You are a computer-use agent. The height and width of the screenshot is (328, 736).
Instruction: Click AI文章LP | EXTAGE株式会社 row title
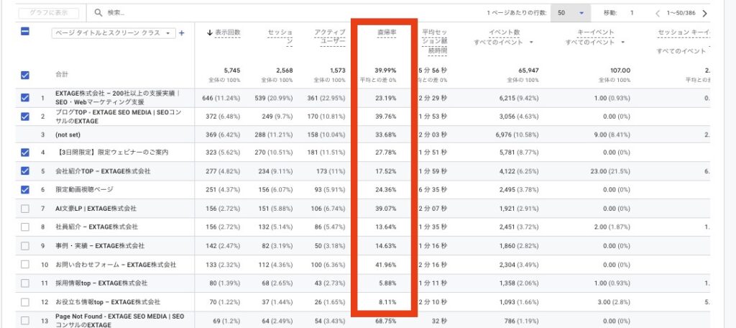[x=96, y=208]
